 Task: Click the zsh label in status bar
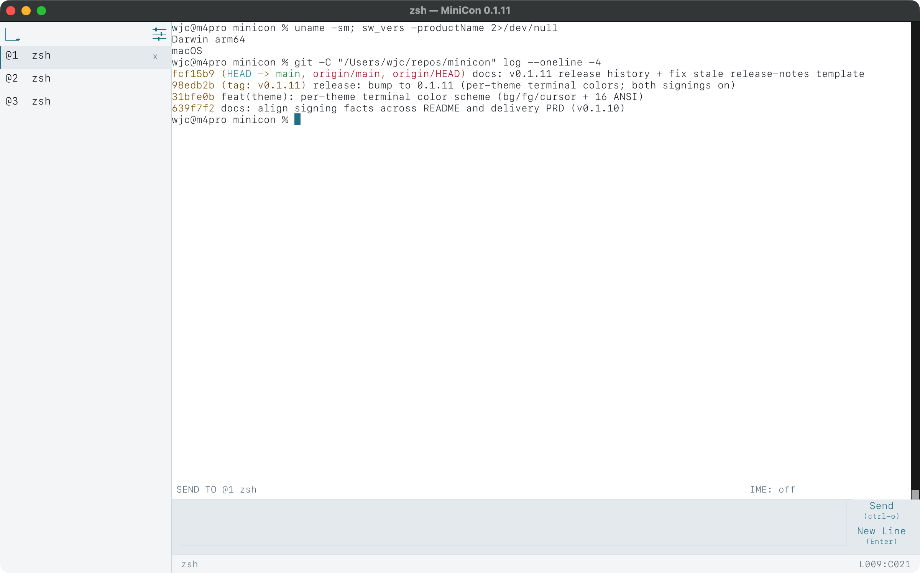click(x=189, y=564)
